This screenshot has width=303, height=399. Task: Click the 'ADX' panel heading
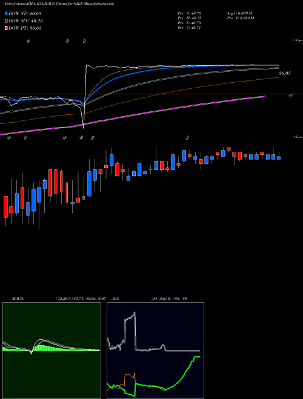click(115, 299)
